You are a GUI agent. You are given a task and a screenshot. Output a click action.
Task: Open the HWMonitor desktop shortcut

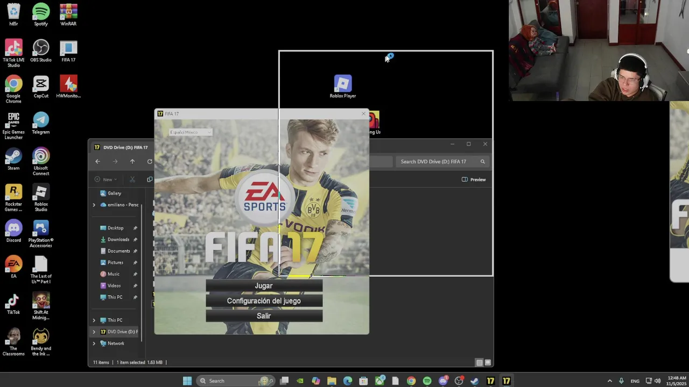tap(68, 87)
